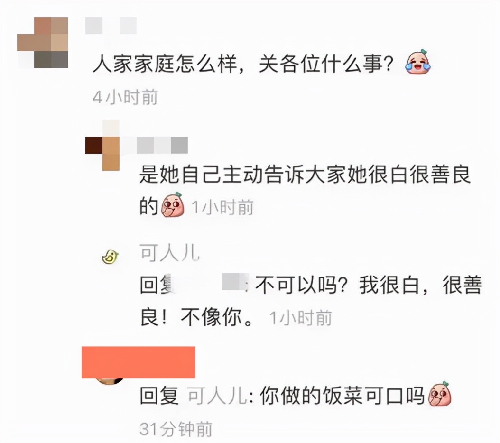Click the covering-mouth emoji after 的
This screenshot has height=443, width=500.
click(x=173, y=205)
